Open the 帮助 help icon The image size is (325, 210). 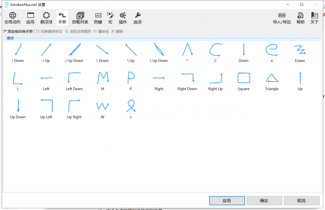300,18
